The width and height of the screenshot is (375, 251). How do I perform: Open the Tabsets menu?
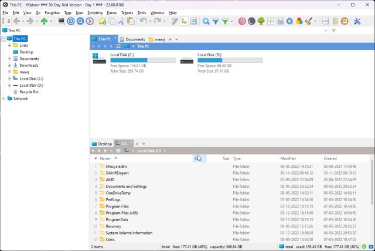(127, 13)
